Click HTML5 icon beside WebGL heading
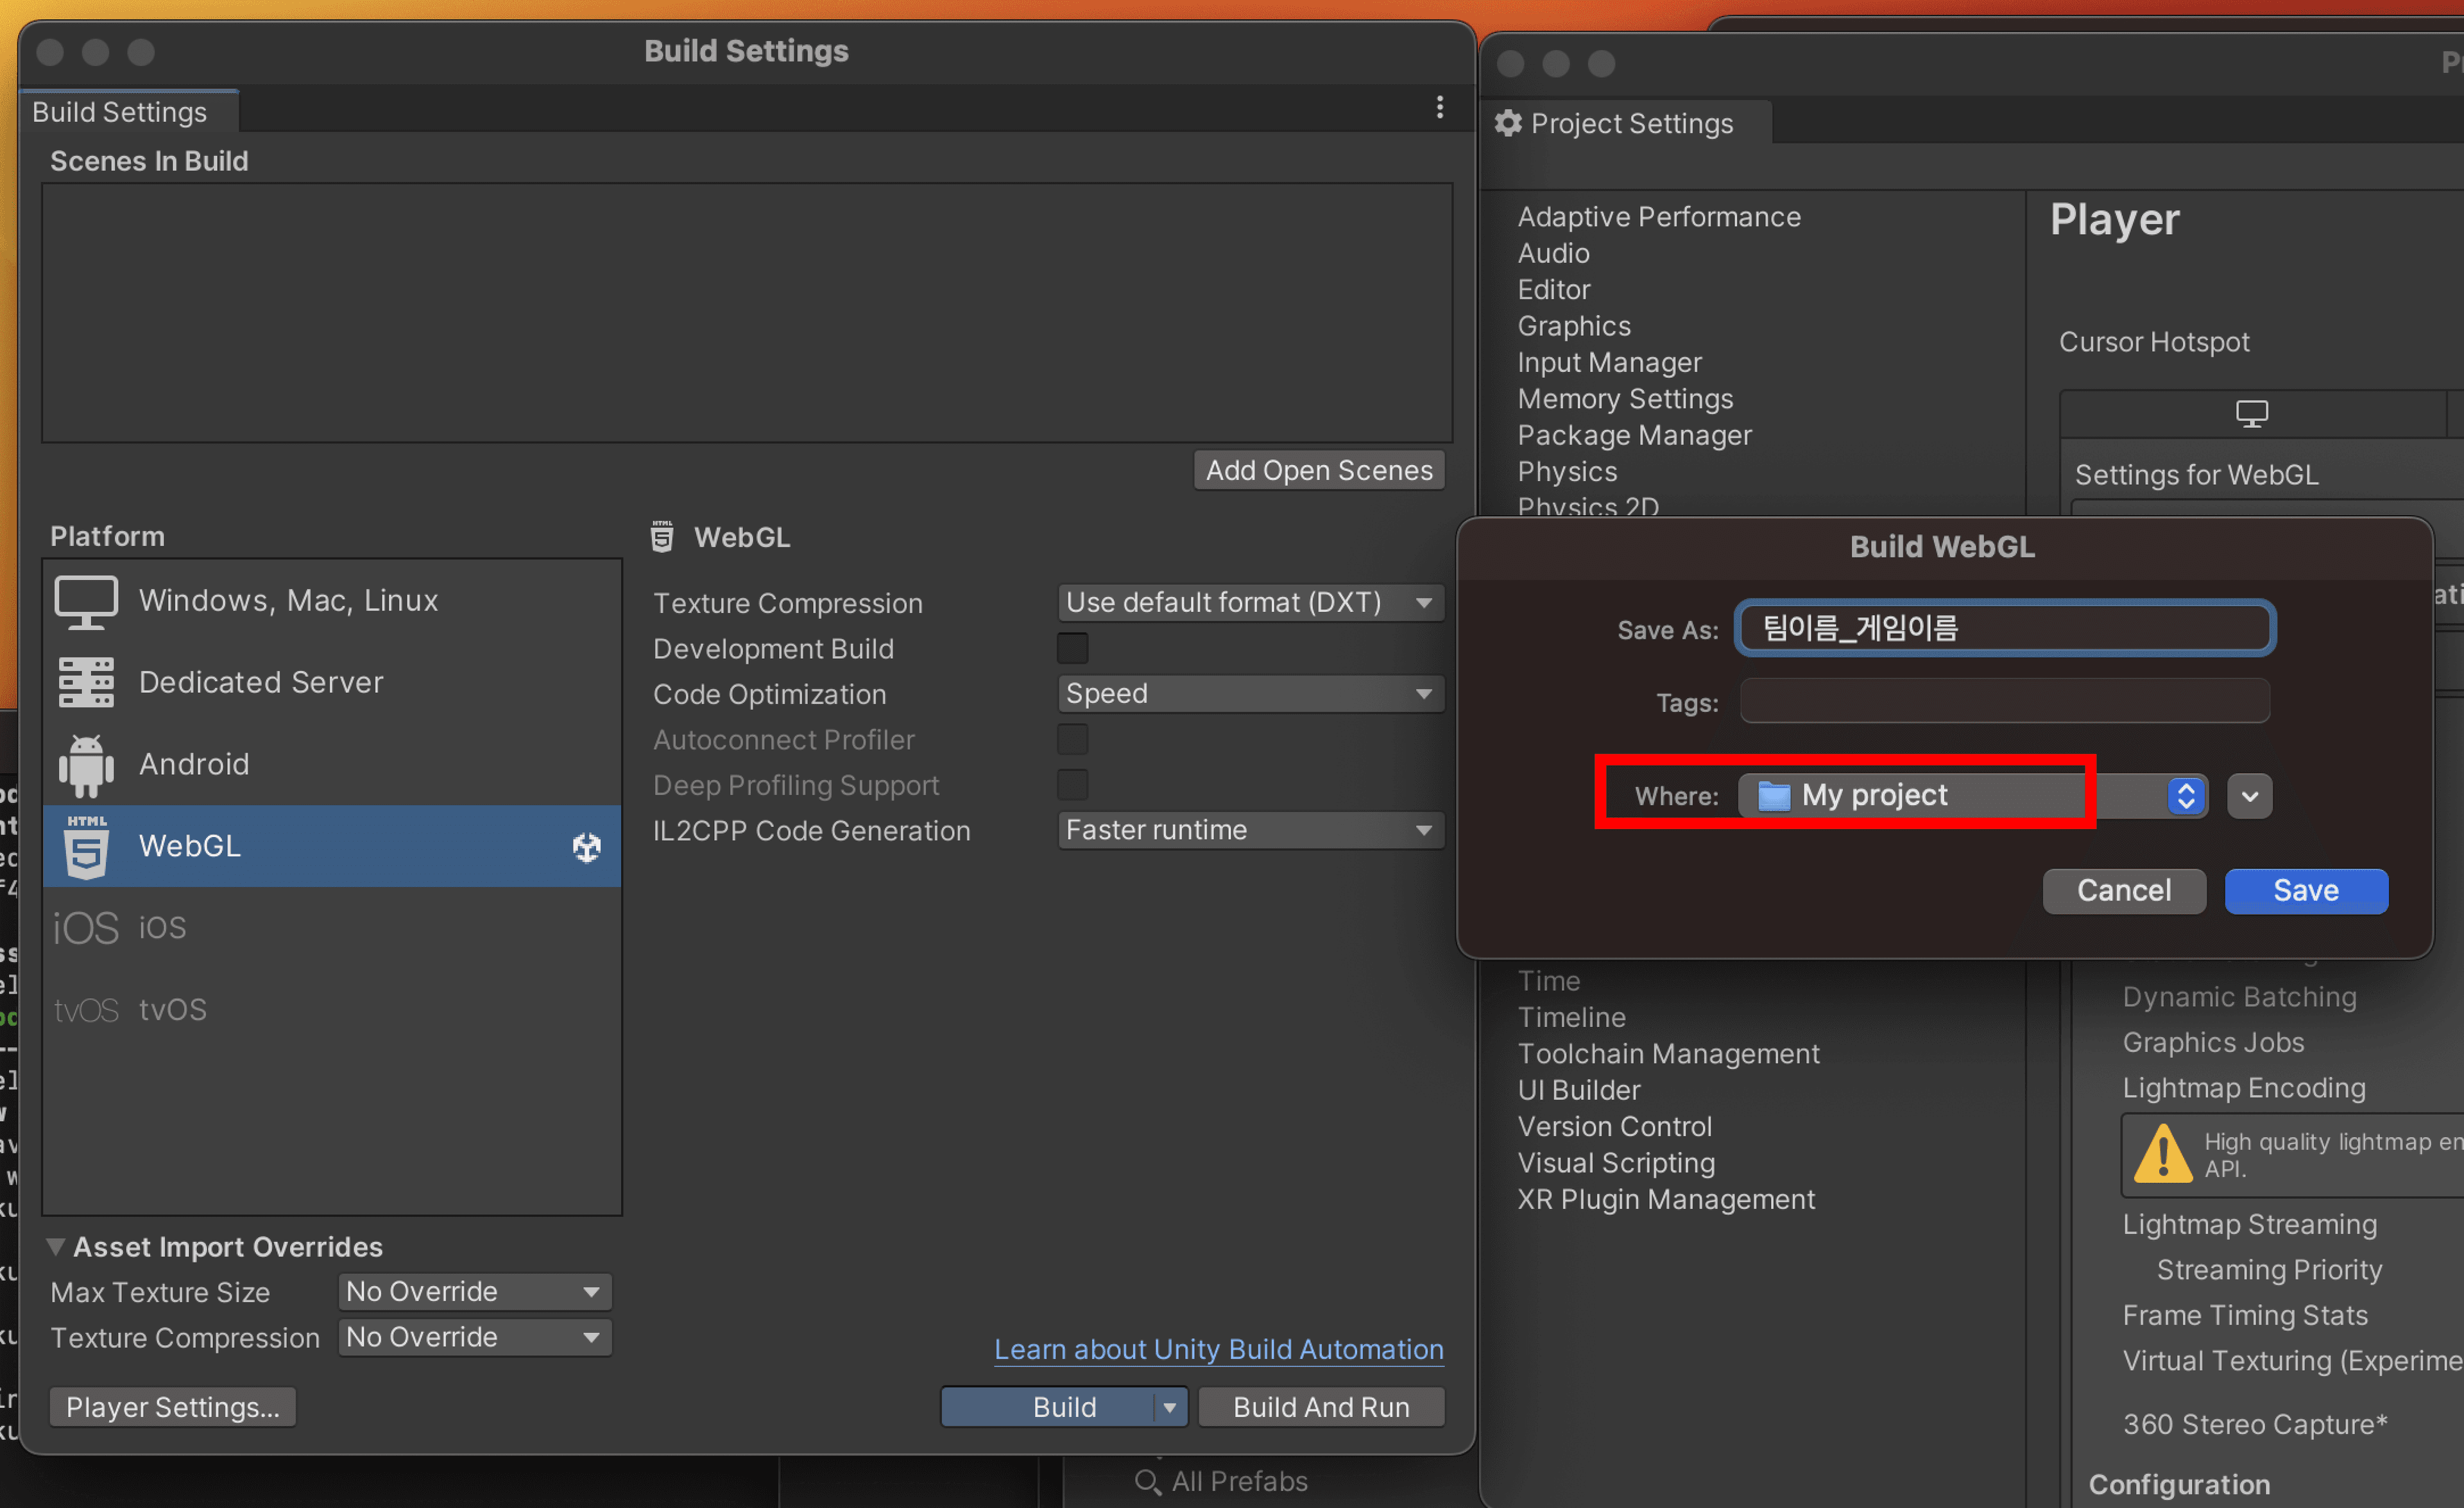This screenshot has height=1508, width=2464. 661,537
